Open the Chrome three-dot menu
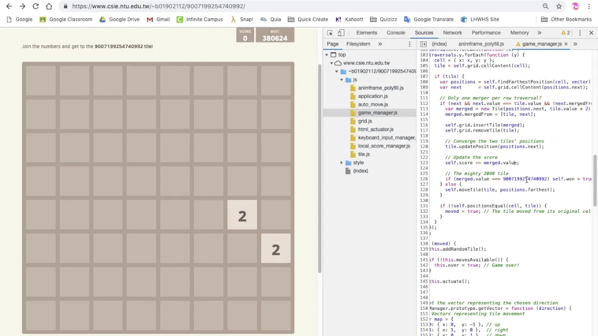 tap(589, 6)
